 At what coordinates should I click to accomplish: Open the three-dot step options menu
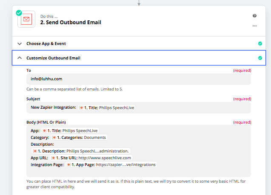click(254, 25)
